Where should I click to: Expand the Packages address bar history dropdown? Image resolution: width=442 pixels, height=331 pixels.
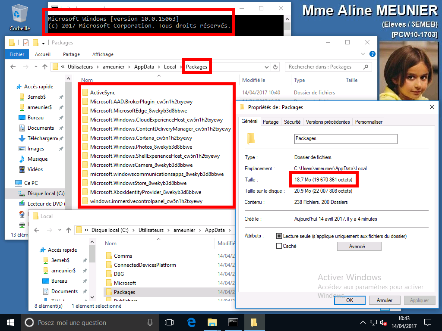tap(266, 67)
